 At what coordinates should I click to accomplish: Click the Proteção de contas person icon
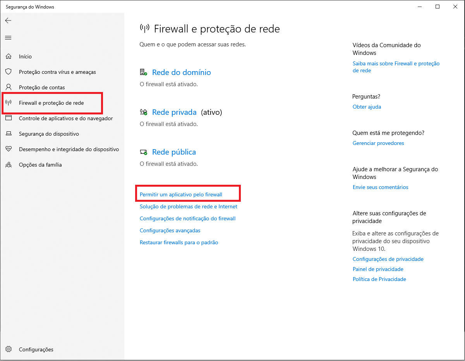click(9, 87)
